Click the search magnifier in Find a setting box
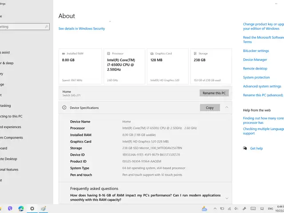The width and height of the screenshot is (284, 213). [46, 27]
